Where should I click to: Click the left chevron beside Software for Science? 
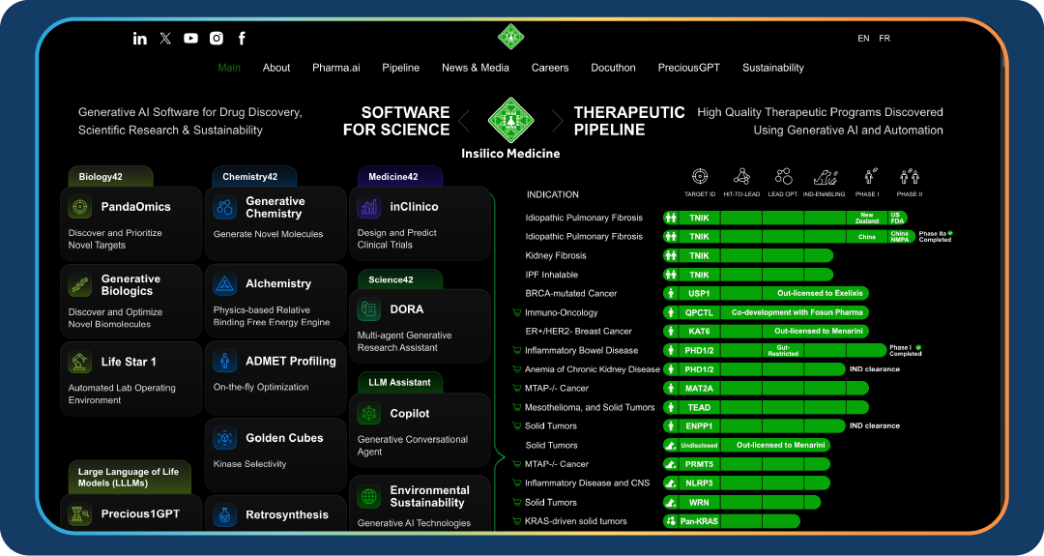464,121
